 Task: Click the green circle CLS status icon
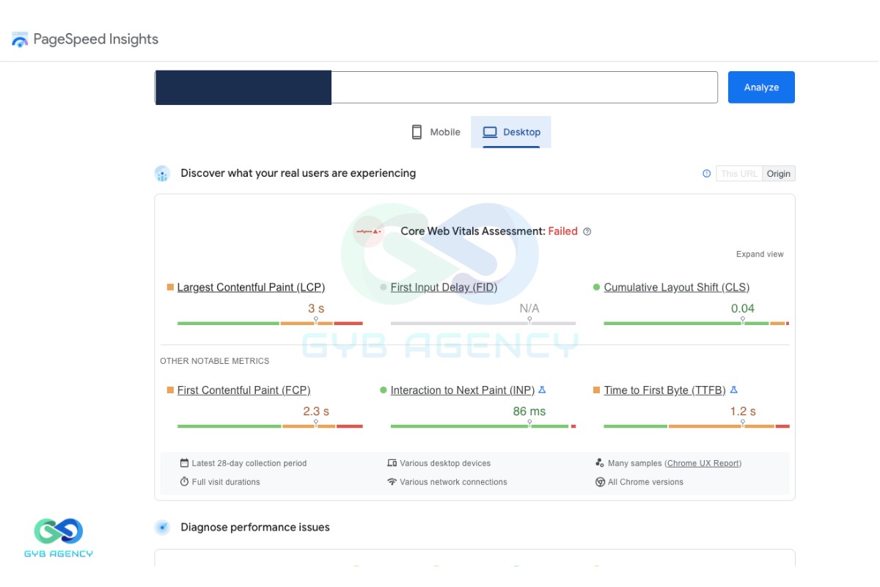(x=596, y=288)
